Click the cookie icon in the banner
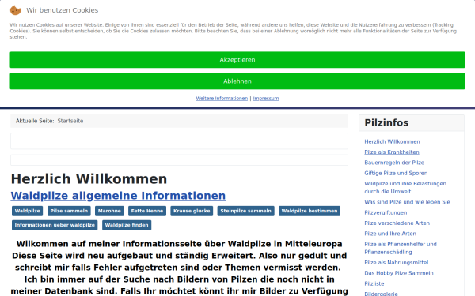This screenshot has width=475, height=296. point(16,10)
